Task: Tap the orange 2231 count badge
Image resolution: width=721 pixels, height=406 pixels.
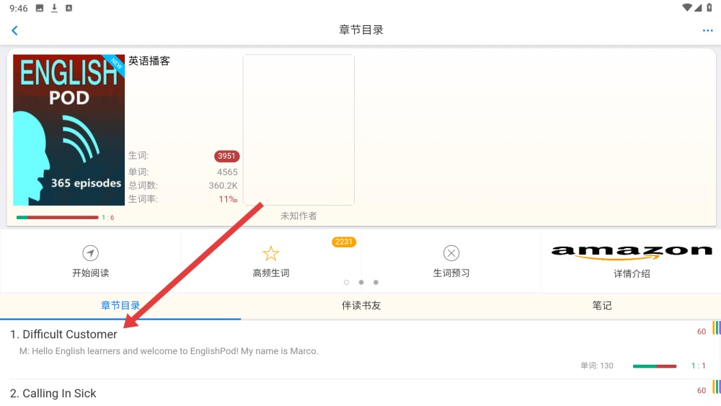Action: click(344, 242)
